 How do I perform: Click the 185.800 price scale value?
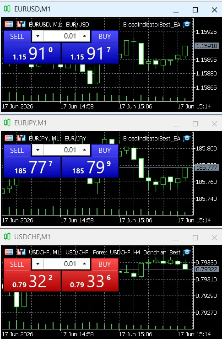[206, 148]
